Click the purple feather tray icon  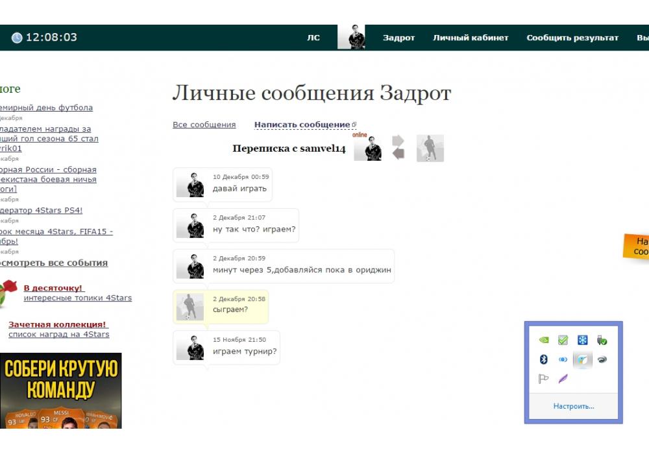click(563, 379)
